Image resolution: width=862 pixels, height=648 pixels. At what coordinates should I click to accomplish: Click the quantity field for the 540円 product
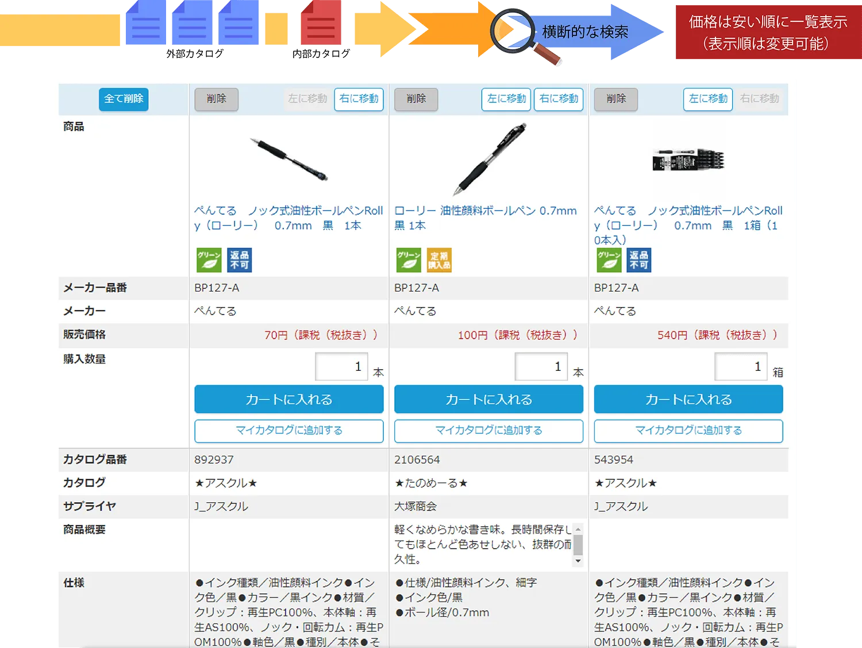(x=741, y=367)
